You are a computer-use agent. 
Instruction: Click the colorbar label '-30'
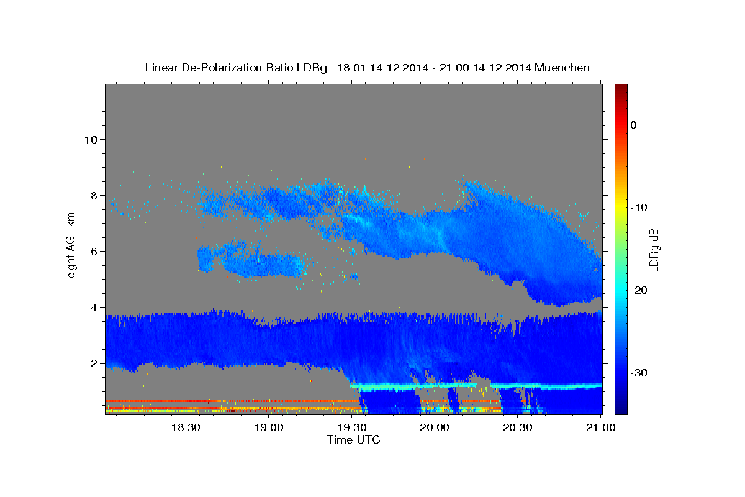point(639,373)
